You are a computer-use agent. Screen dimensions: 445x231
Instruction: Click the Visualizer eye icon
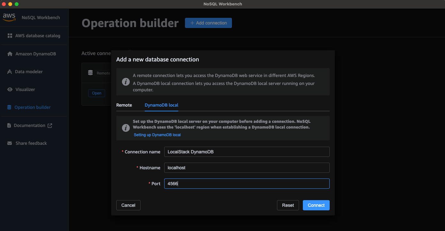point(10,89)
